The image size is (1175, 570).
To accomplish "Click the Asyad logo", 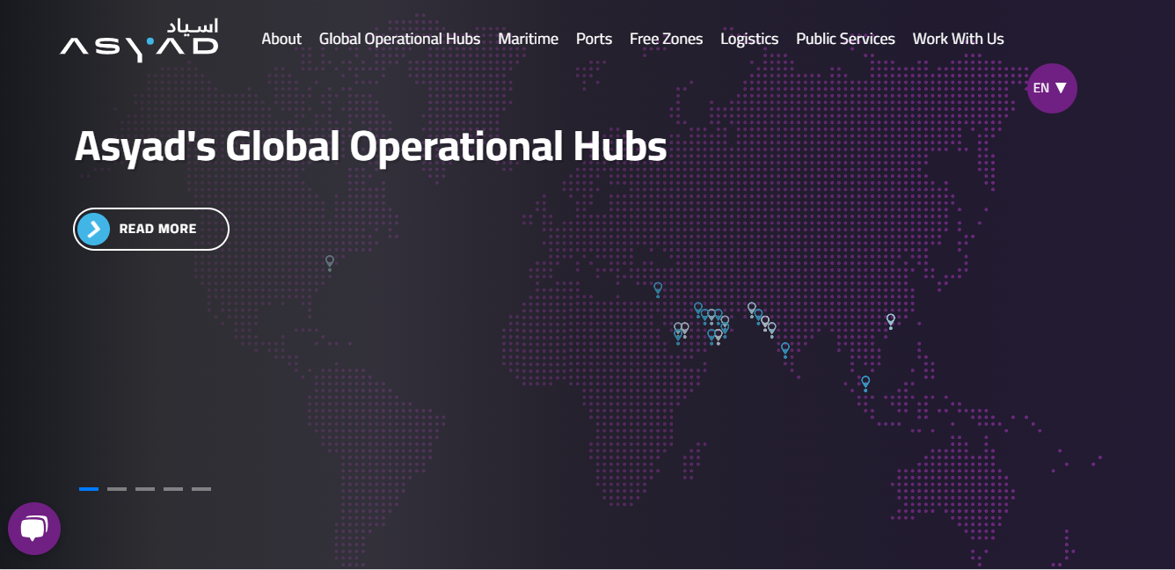I will coord(139,40).
